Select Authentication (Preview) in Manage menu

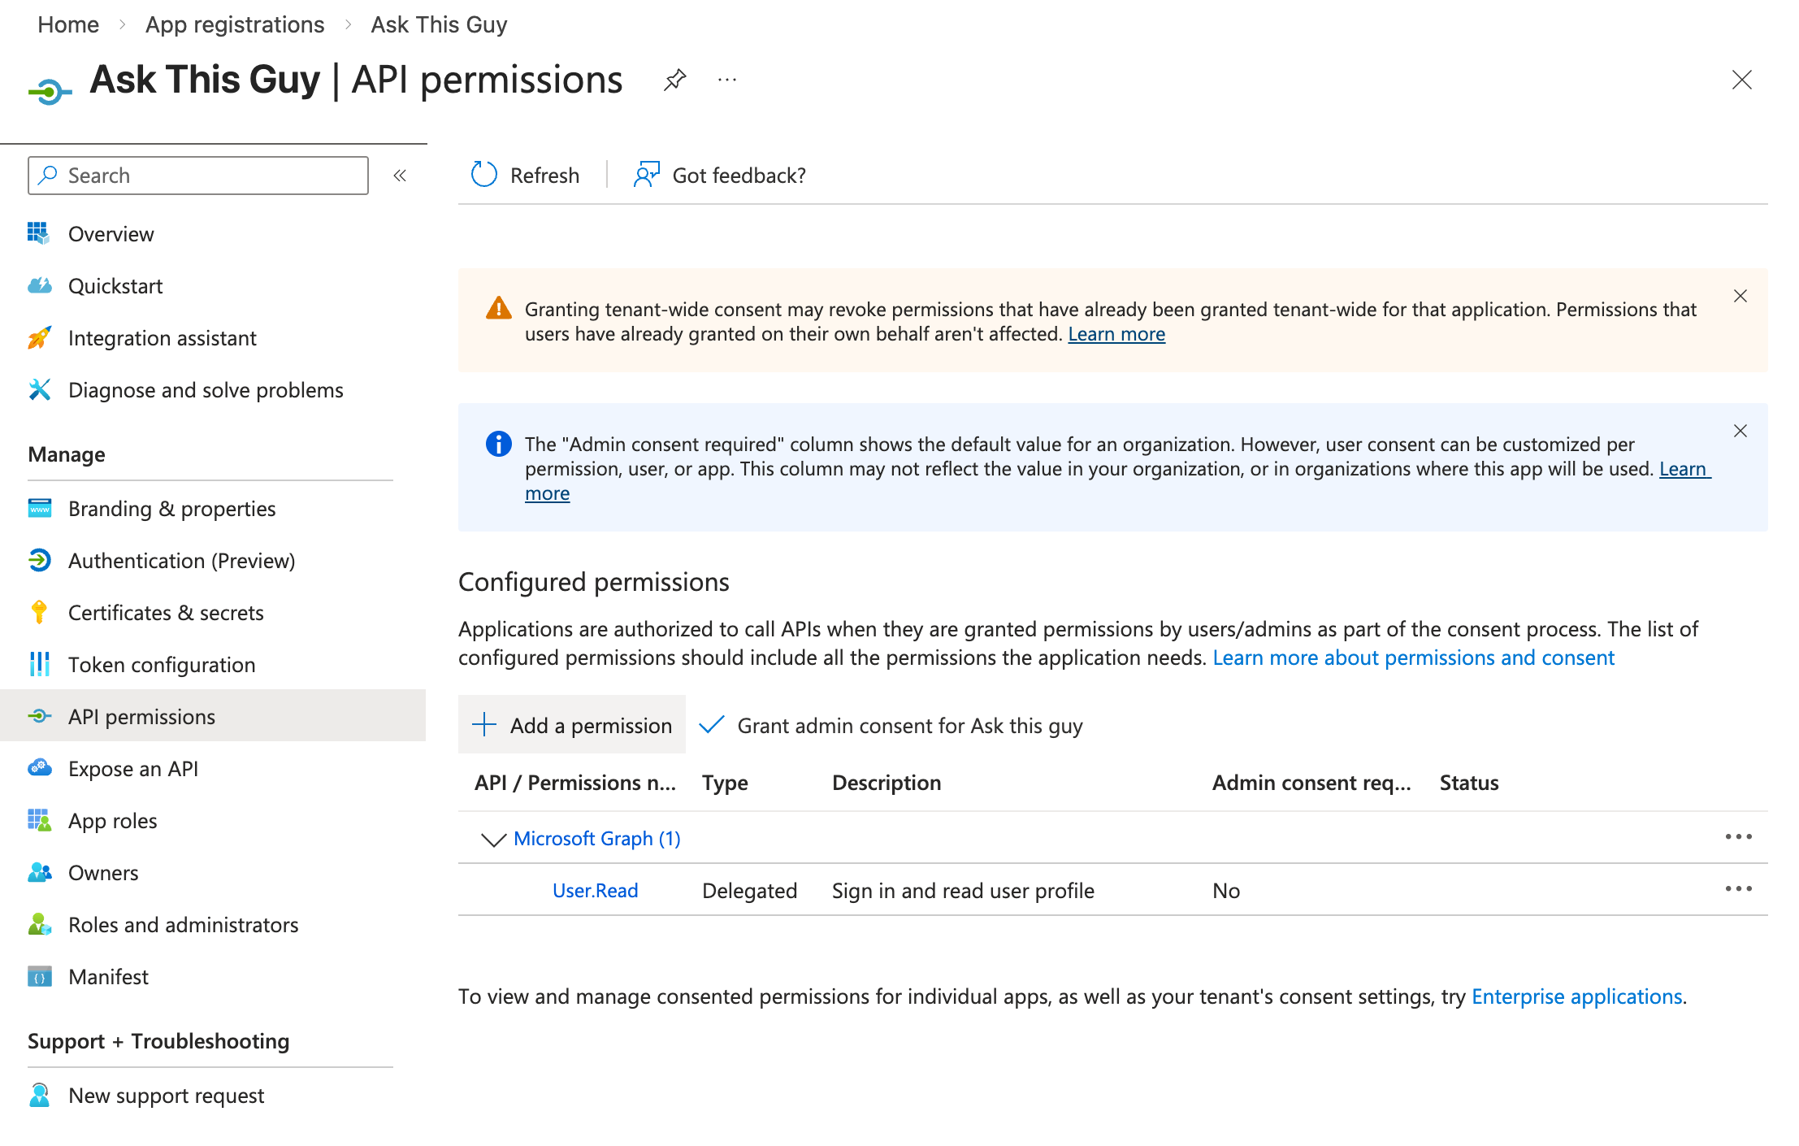[181, 560]
